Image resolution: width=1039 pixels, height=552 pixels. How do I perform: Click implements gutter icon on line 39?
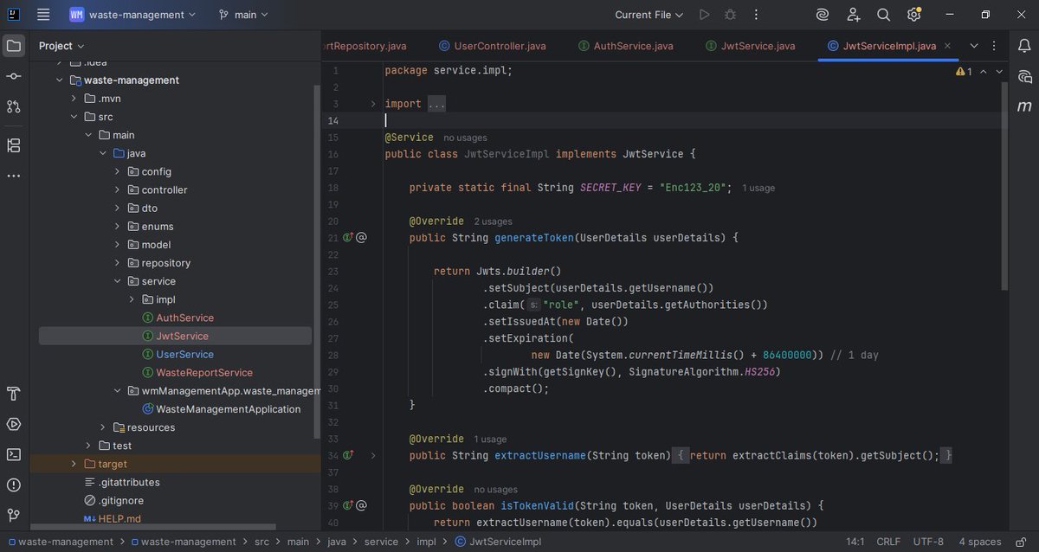click(x=348, y=505)
